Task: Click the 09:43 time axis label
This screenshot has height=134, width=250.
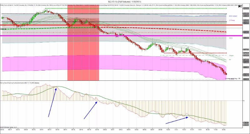Action: pyautogui.click(x=57, y=130)
